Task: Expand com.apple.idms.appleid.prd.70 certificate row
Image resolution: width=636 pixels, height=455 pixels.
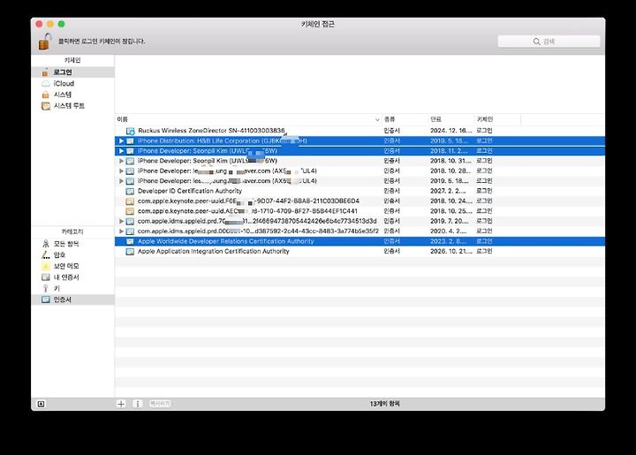Action: (121, 221)
